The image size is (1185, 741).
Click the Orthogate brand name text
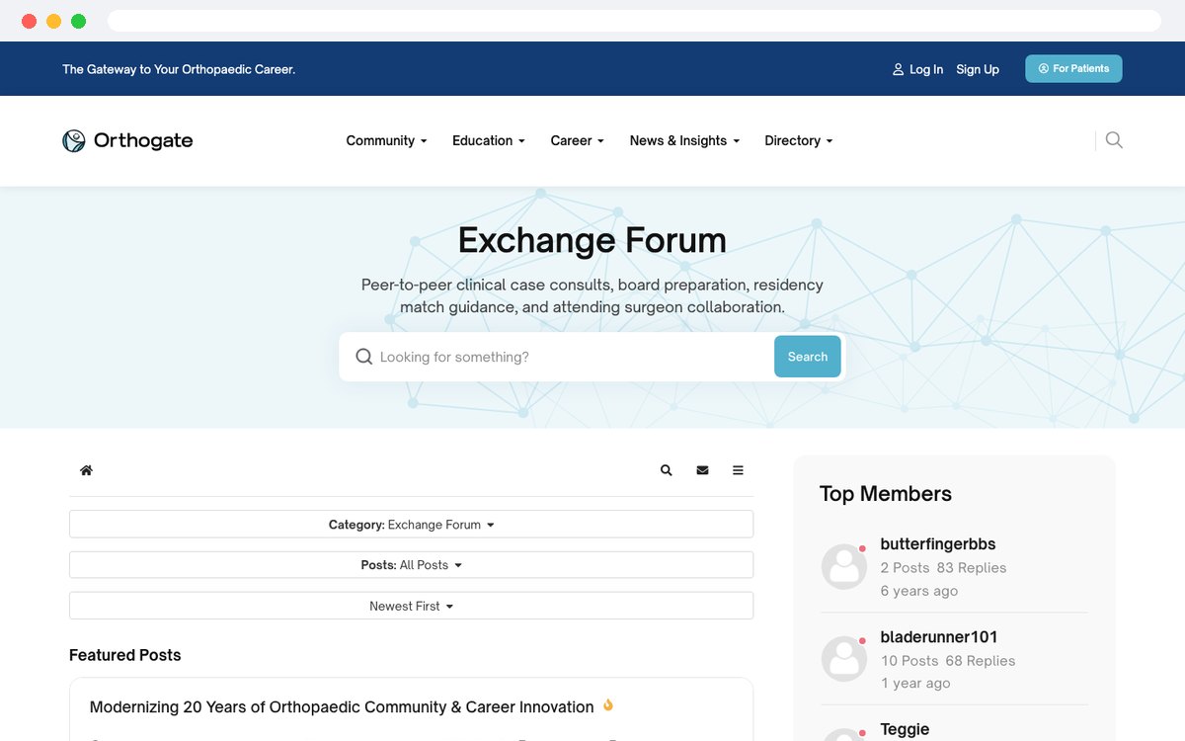[143, 140]
